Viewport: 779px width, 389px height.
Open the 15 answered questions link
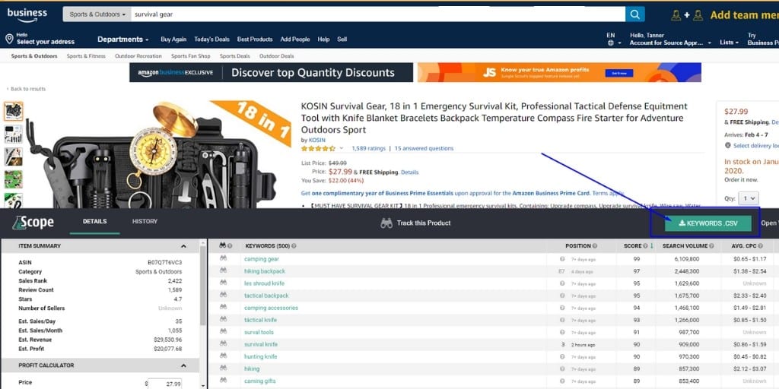[x=424, y=148]
